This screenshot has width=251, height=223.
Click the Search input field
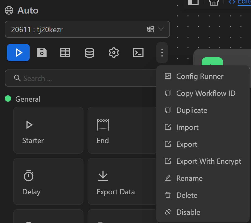(79, 78)
